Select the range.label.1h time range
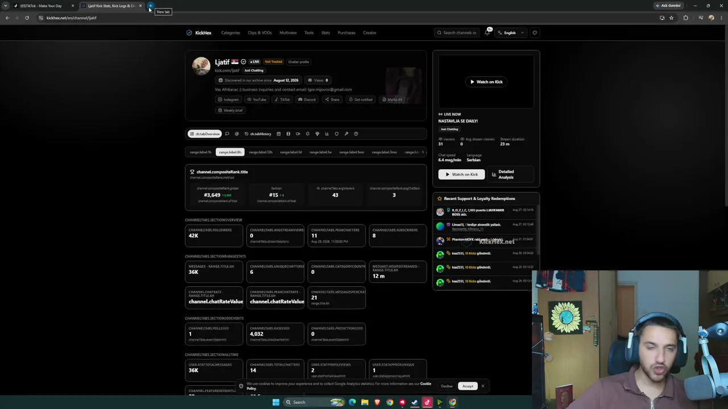 (200, 152)
